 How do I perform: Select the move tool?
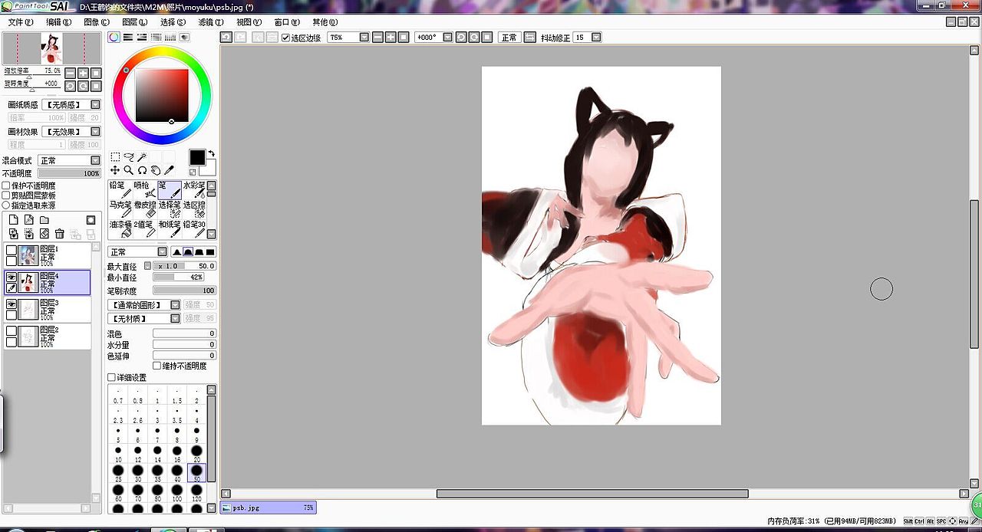(x=115, y=170)
